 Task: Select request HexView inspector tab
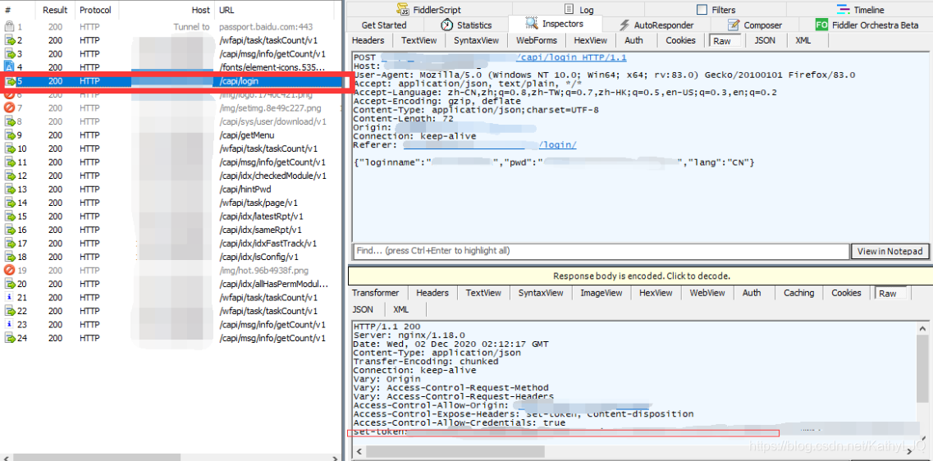click(x=590, y=40)
